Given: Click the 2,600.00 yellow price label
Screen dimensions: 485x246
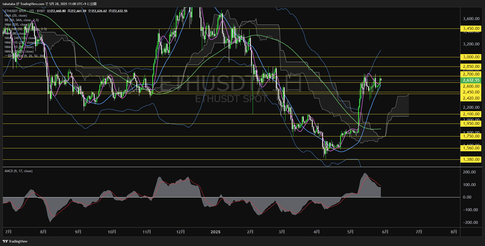Looking at the screenshot, I should pos(471,86).
